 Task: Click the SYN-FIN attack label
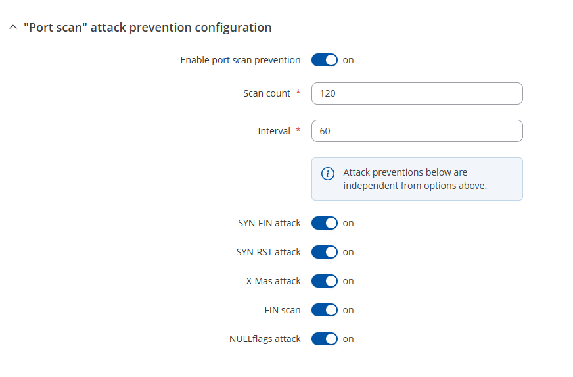point(269,223)
